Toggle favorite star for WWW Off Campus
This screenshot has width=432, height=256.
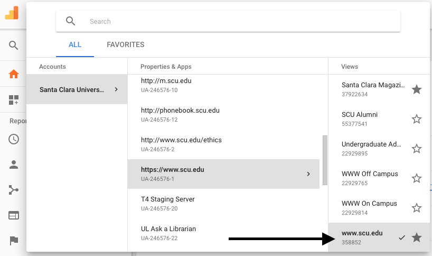[417, 178]
